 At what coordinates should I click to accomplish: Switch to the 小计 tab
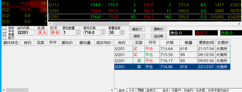131,90
